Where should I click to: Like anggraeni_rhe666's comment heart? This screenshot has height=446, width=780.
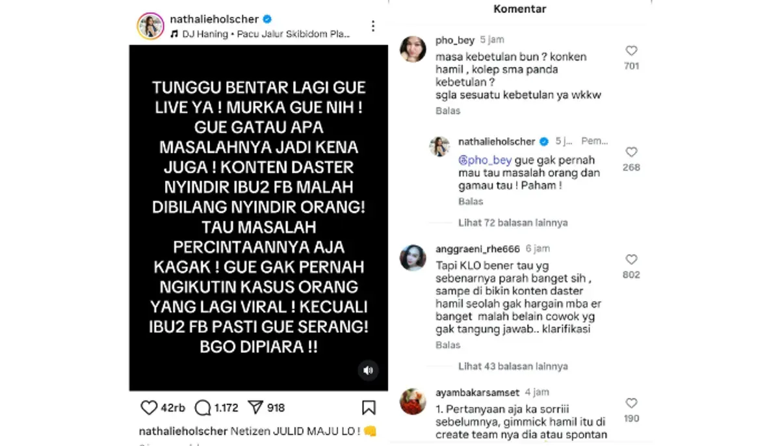(631, 259)
